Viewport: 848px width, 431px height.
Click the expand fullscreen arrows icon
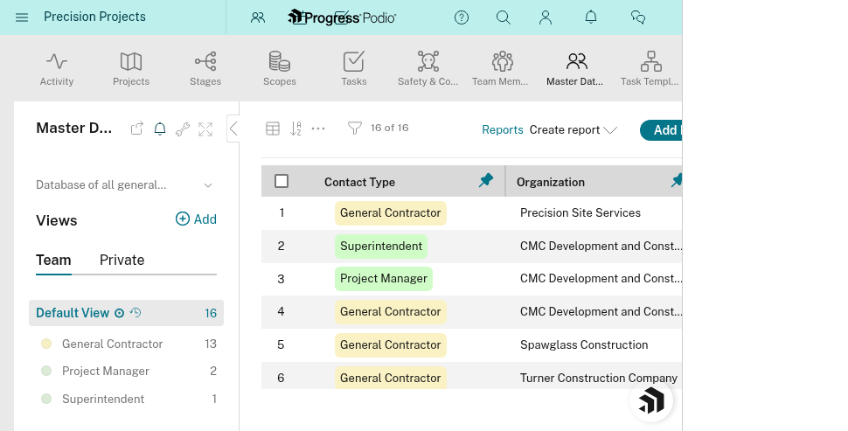coord(205,129)
